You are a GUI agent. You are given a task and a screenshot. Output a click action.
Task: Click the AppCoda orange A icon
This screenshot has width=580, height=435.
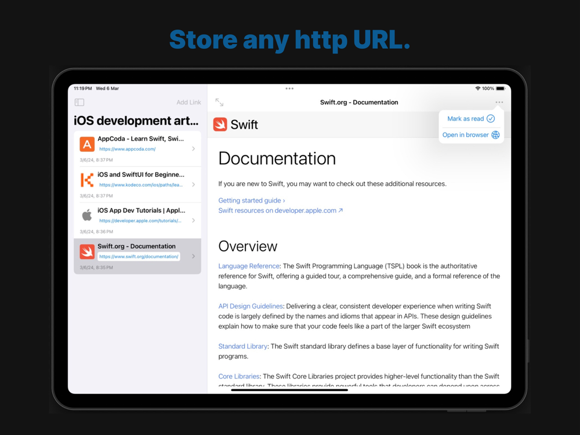[87, 144]
